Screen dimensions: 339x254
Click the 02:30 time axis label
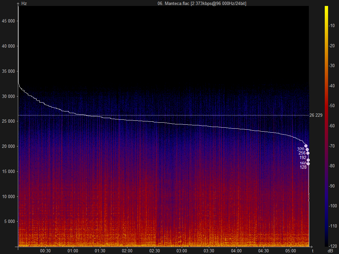[x=155, y=251]
